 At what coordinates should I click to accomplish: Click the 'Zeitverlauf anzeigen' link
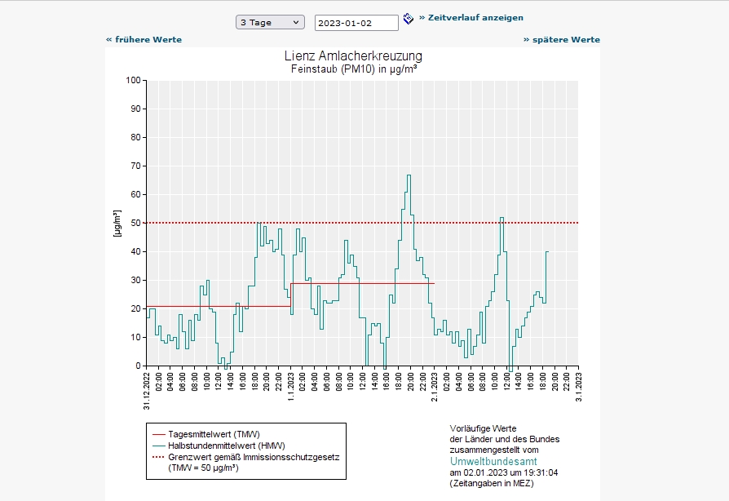coord(471,17)
